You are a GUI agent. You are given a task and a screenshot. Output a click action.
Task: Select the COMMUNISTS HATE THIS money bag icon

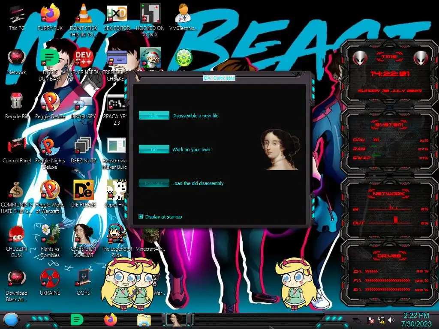coord(17,197)
